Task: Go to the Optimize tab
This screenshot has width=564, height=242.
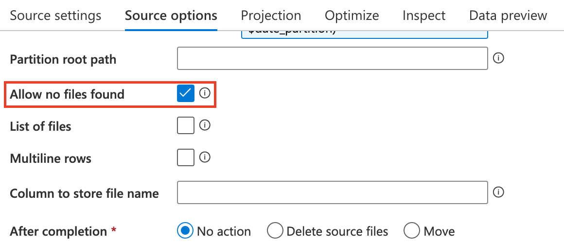Action: pos(352,16)
